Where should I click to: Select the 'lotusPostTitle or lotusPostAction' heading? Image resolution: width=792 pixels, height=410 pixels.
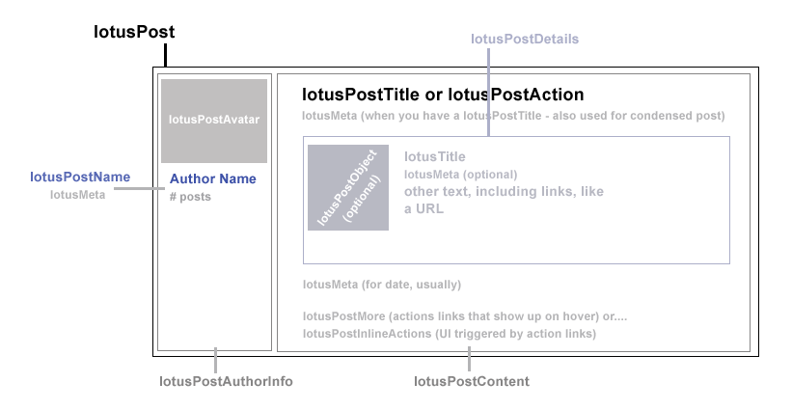click(x=443, y=95)
